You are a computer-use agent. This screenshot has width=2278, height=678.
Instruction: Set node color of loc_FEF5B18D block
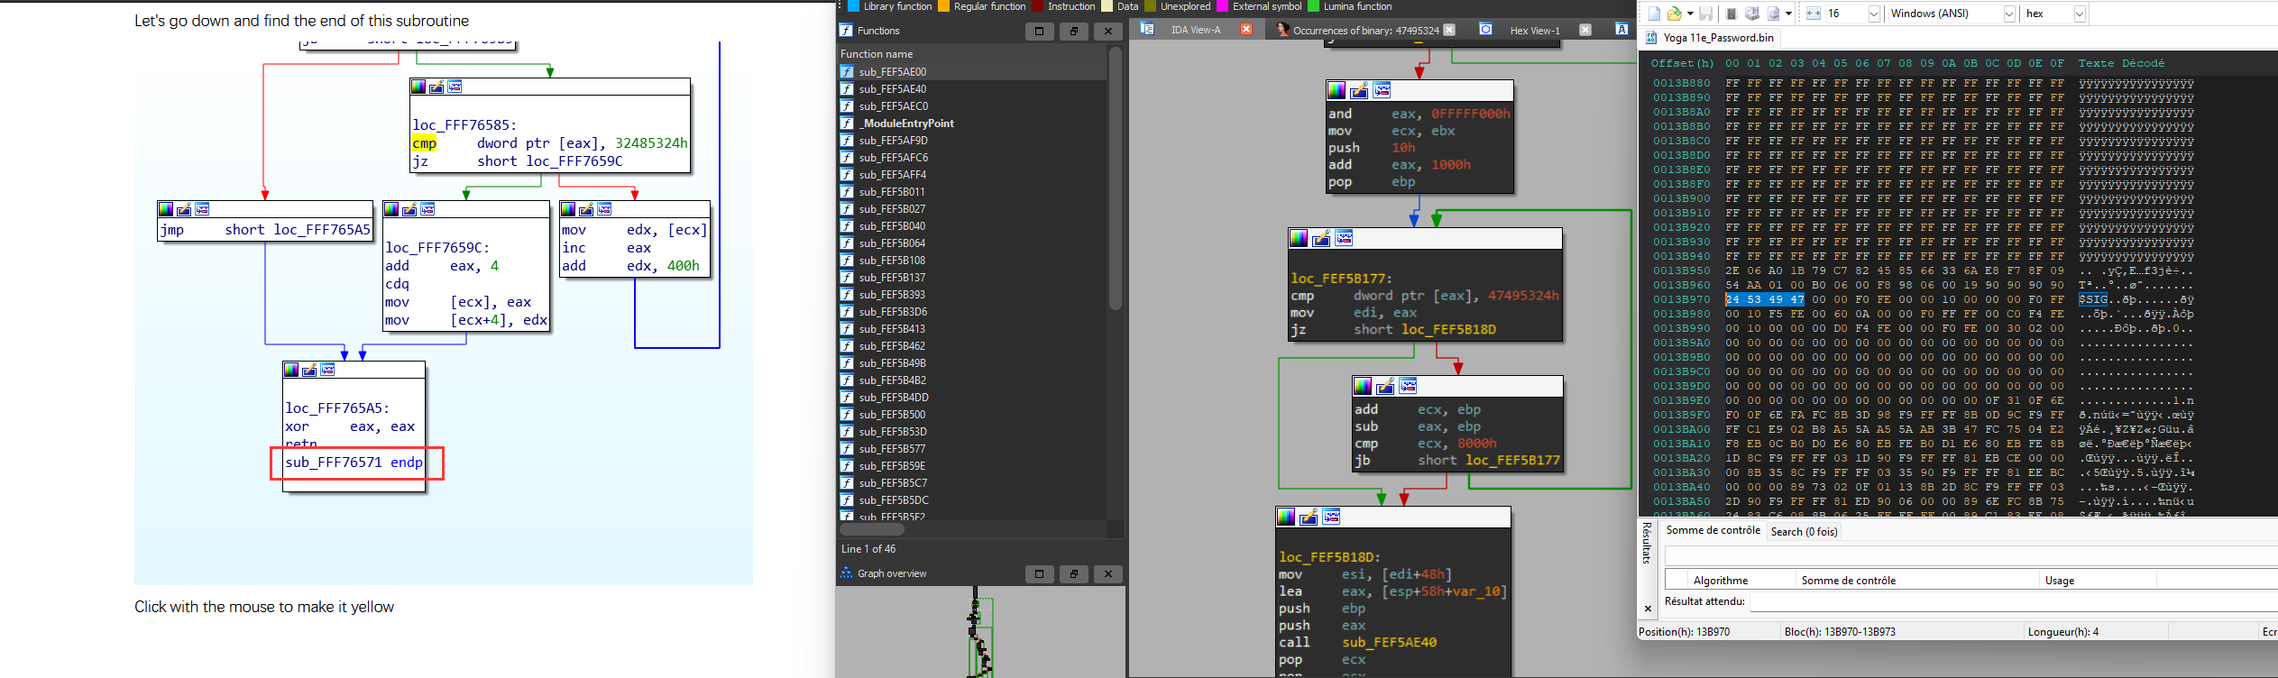coord(1286,517)
